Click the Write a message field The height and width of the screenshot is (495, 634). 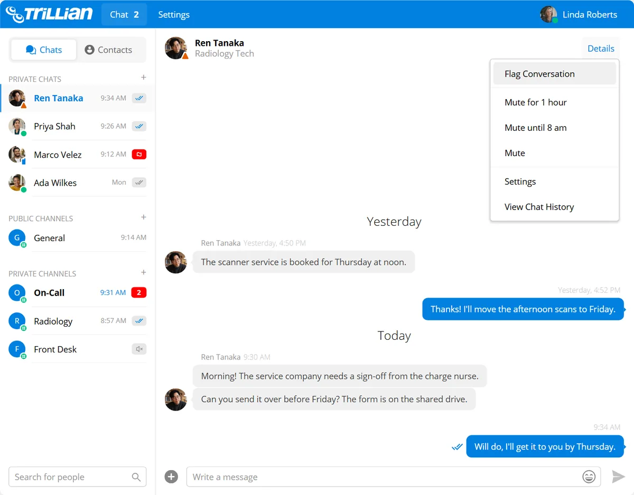tap(393, 477)
